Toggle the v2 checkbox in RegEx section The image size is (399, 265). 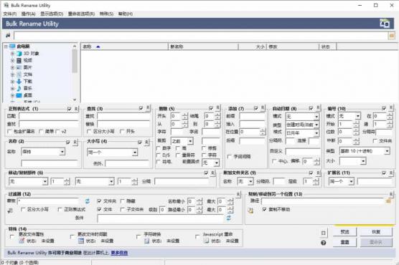57,131
